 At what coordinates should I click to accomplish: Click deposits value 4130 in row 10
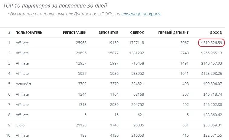point(114,135)
